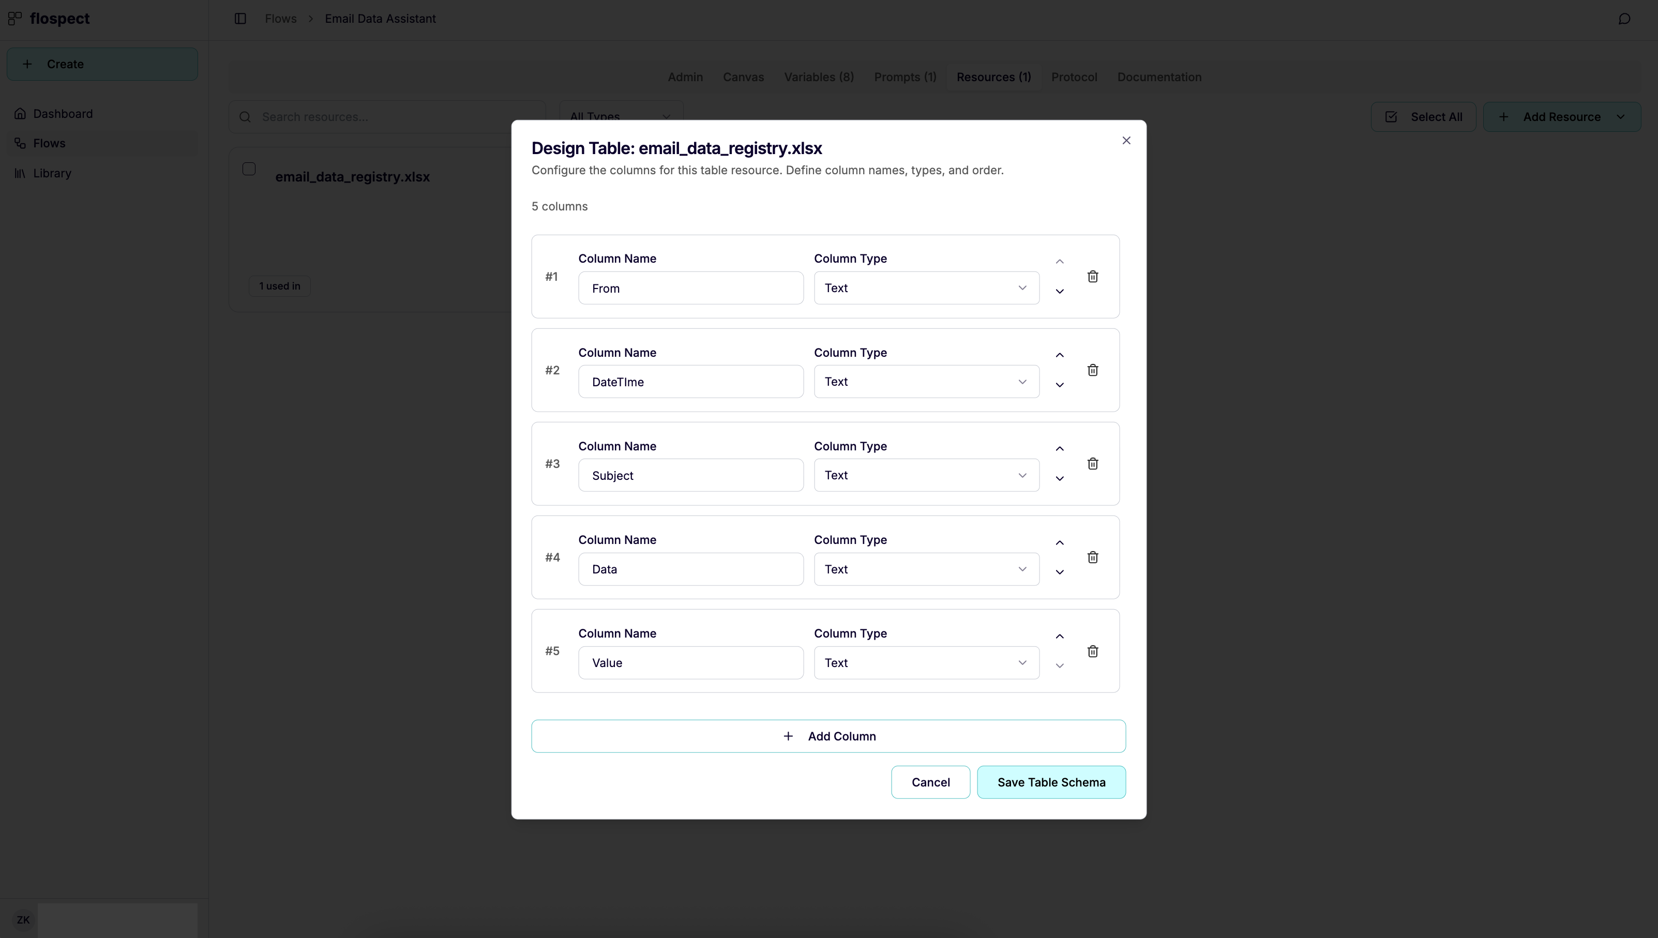Add a new column with Add Column
This screenshot has width=1658, height=938.
(828, 736)
